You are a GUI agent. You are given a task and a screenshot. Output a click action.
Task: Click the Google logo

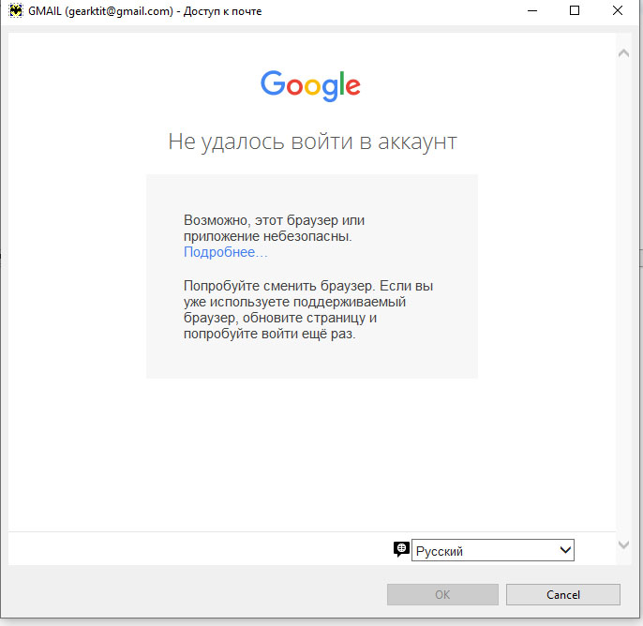[310, 85]
